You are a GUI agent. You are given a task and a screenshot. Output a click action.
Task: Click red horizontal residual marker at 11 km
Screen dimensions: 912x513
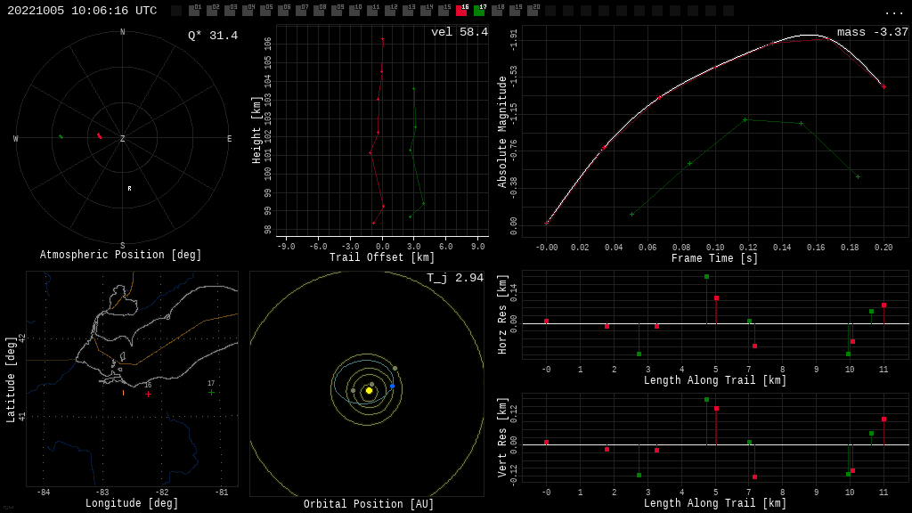pyautogui.click(x=884, y=305)
